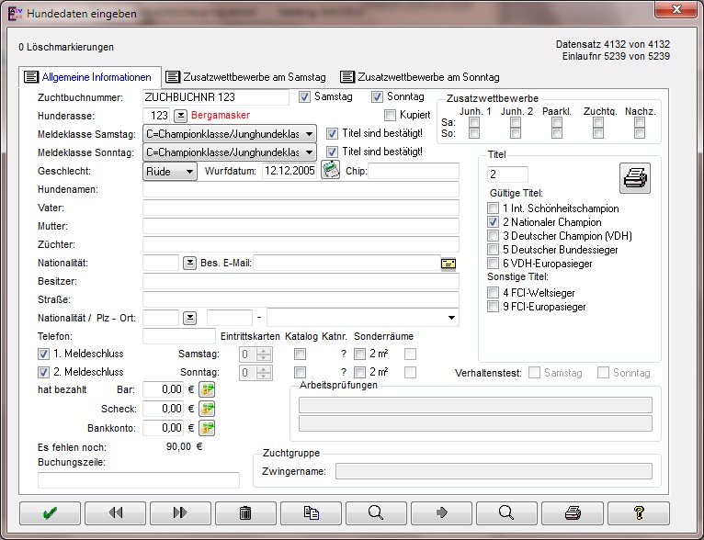Toggle Titel sind bestätigt for Samstag class
The height and width of the screenshot is (540, 704).
coord(332,133)
